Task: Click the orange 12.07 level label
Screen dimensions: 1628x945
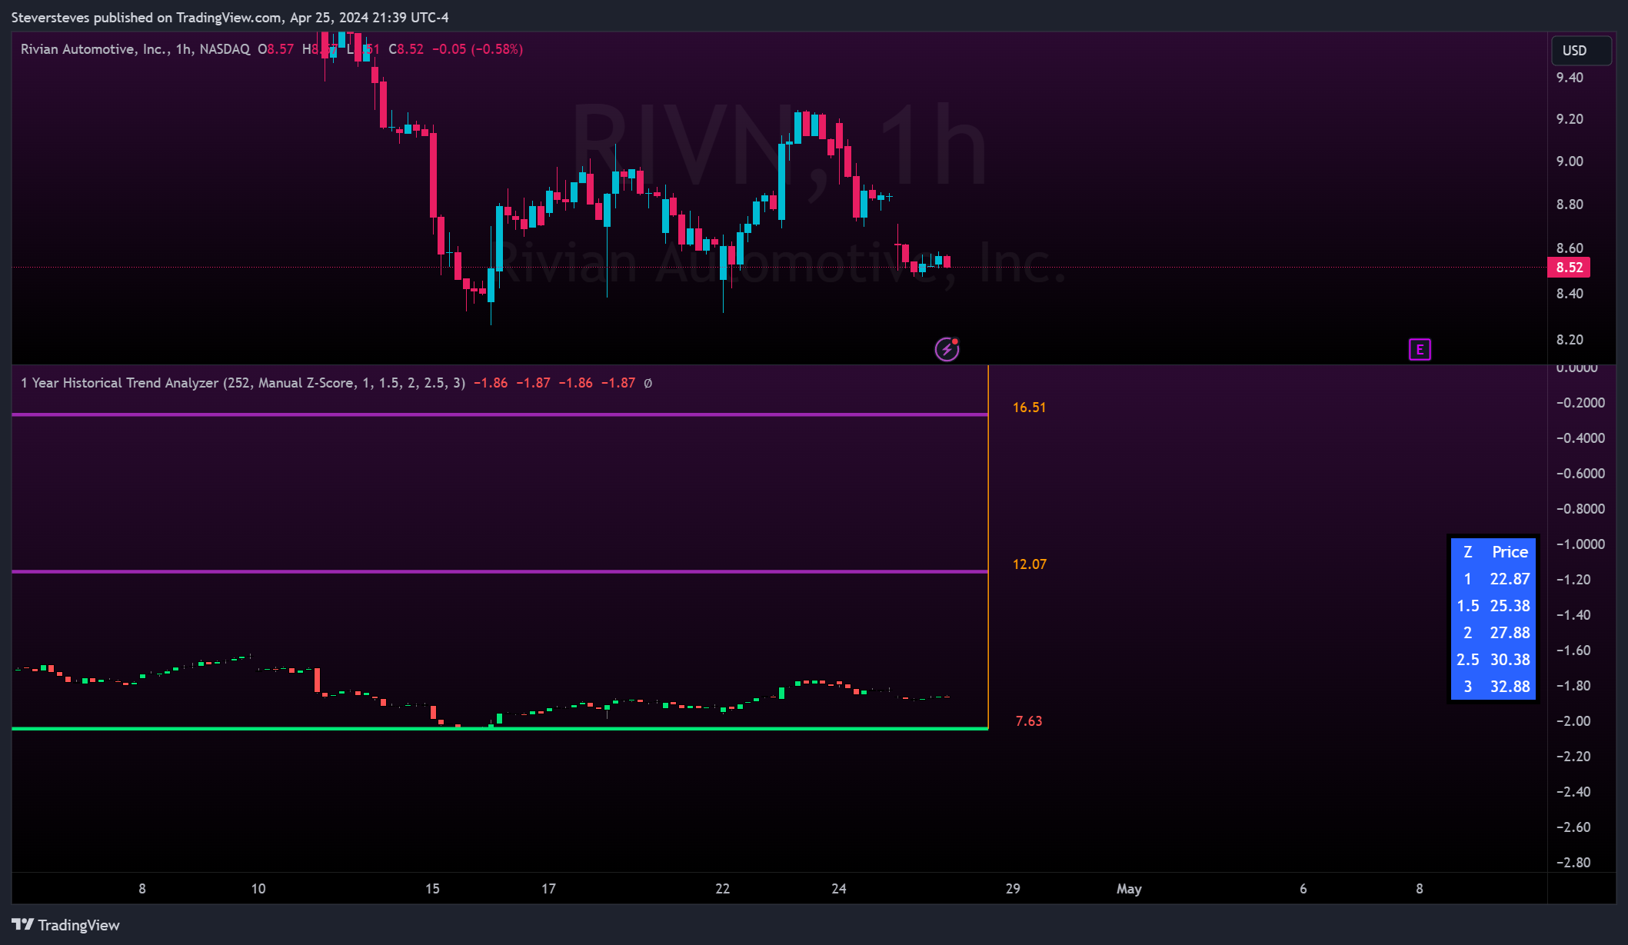Action: (1029, 564)
